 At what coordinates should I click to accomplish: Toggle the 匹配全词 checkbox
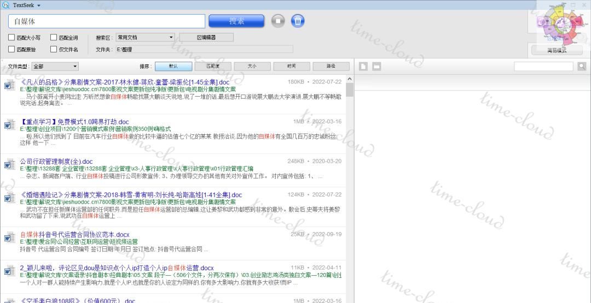[x=54, y=38]
